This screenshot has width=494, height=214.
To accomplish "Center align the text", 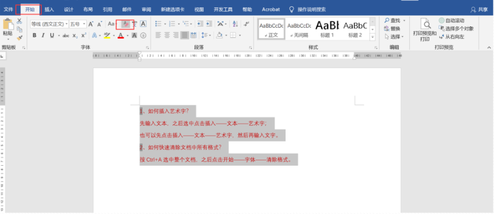I will point(168,35).
